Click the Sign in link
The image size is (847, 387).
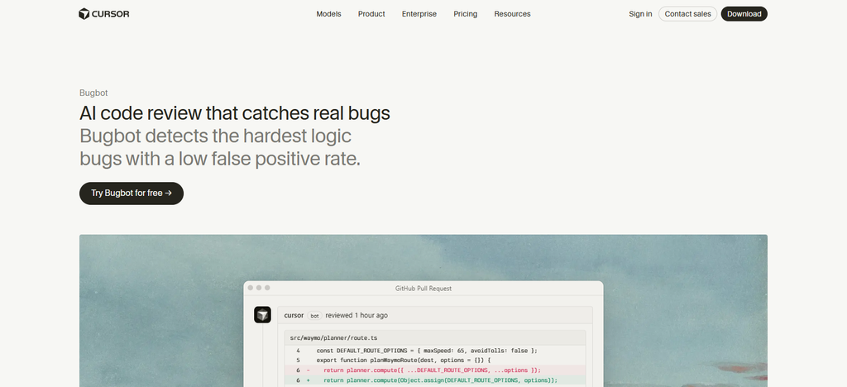coord(640,14)
